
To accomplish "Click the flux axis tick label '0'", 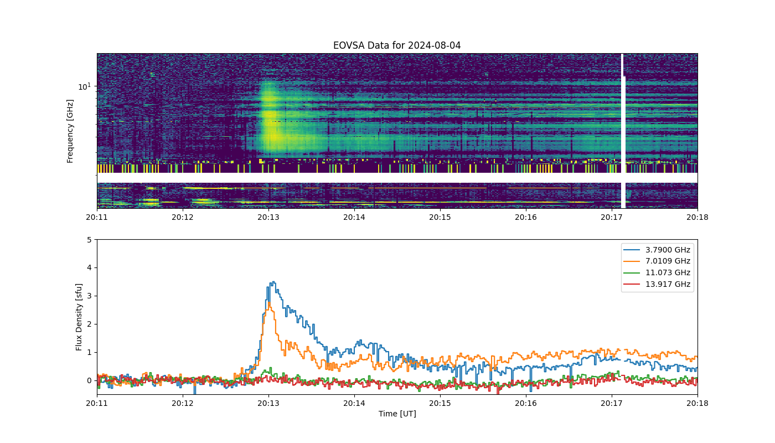I will point(90,380).
